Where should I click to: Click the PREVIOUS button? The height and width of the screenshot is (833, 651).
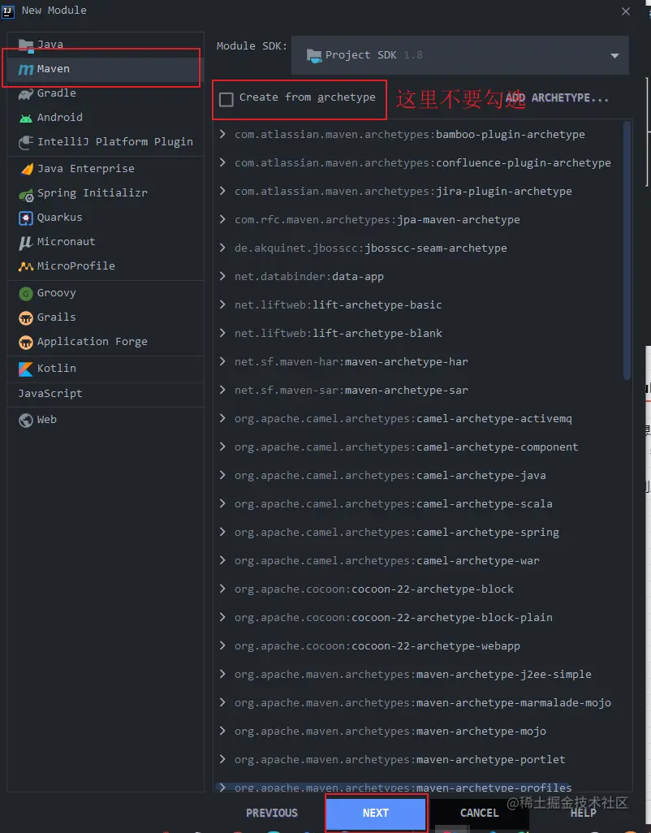(272, 813)
